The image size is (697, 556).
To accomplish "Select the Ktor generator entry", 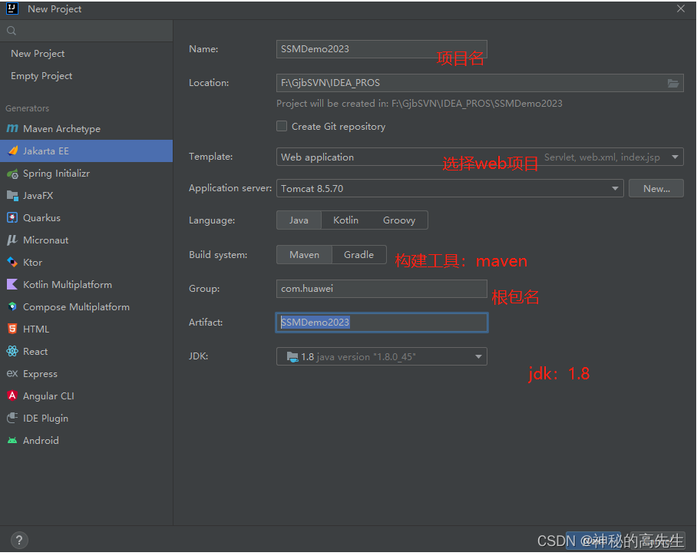I will [x=86, y=263].
